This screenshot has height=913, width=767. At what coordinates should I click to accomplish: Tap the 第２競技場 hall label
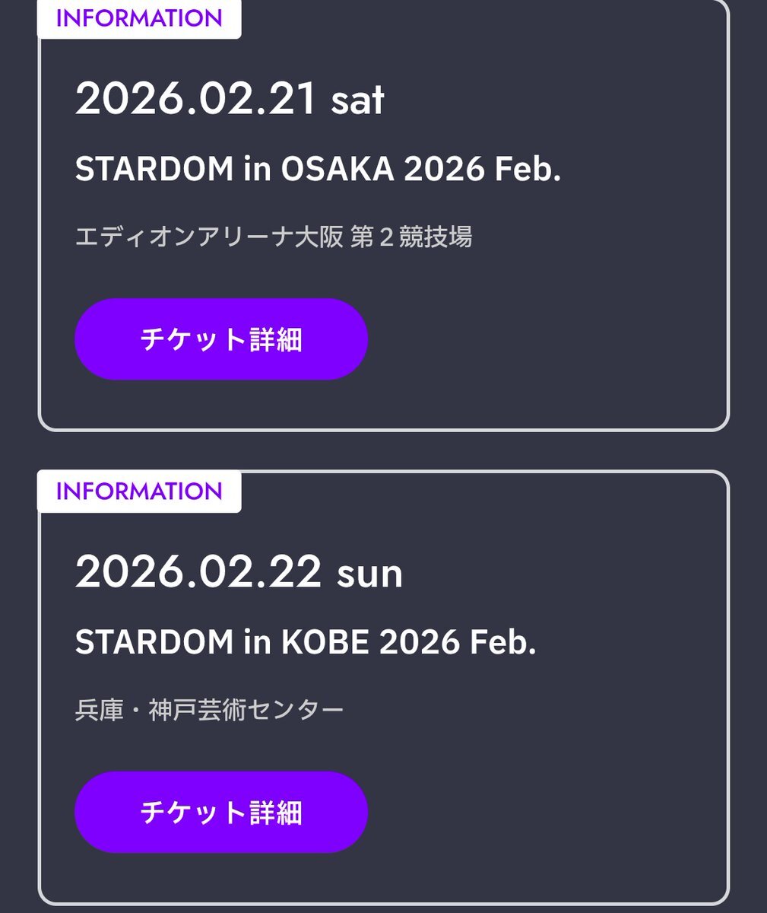[x=411, y=237]
